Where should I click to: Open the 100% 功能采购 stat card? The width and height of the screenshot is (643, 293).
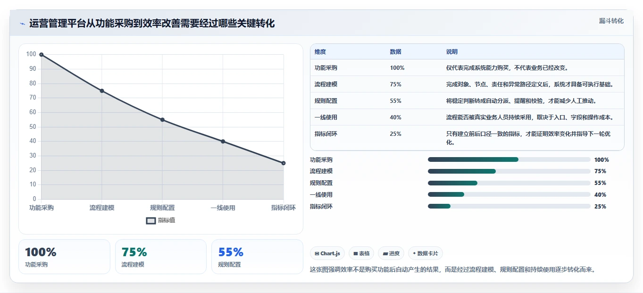coord(64,257)
